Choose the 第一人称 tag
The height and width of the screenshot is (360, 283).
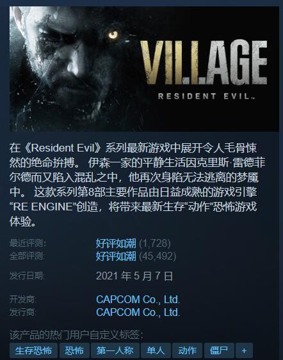pyautogui.click(x=115, y=350)
